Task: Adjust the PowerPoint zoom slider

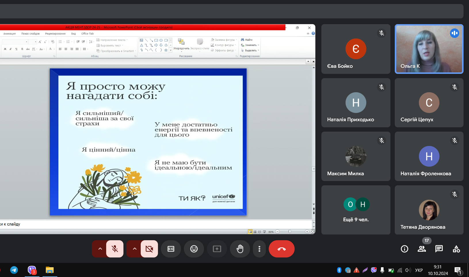Action: pos(290,232)
